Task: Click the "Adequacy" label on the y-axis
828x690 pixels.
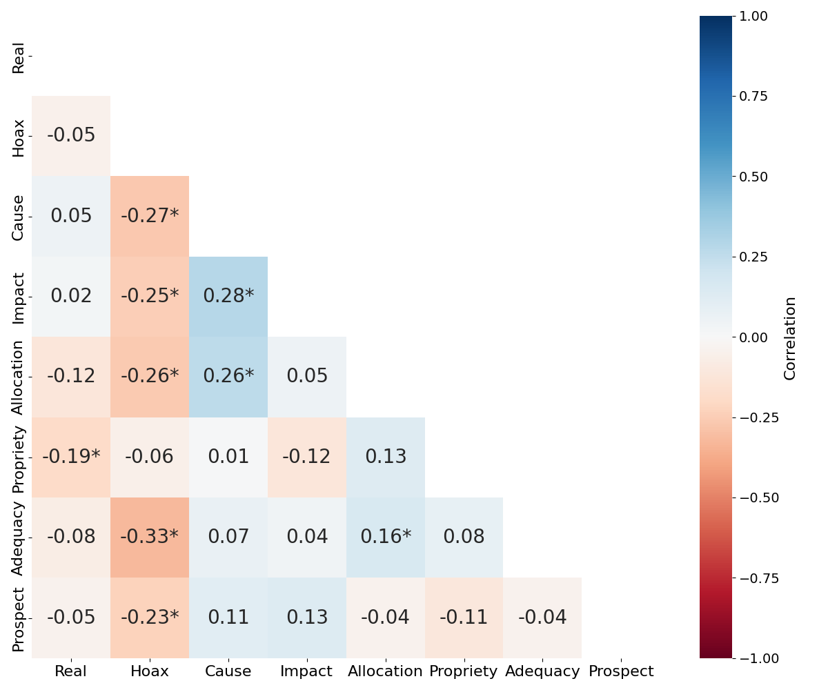Action: 19,538
